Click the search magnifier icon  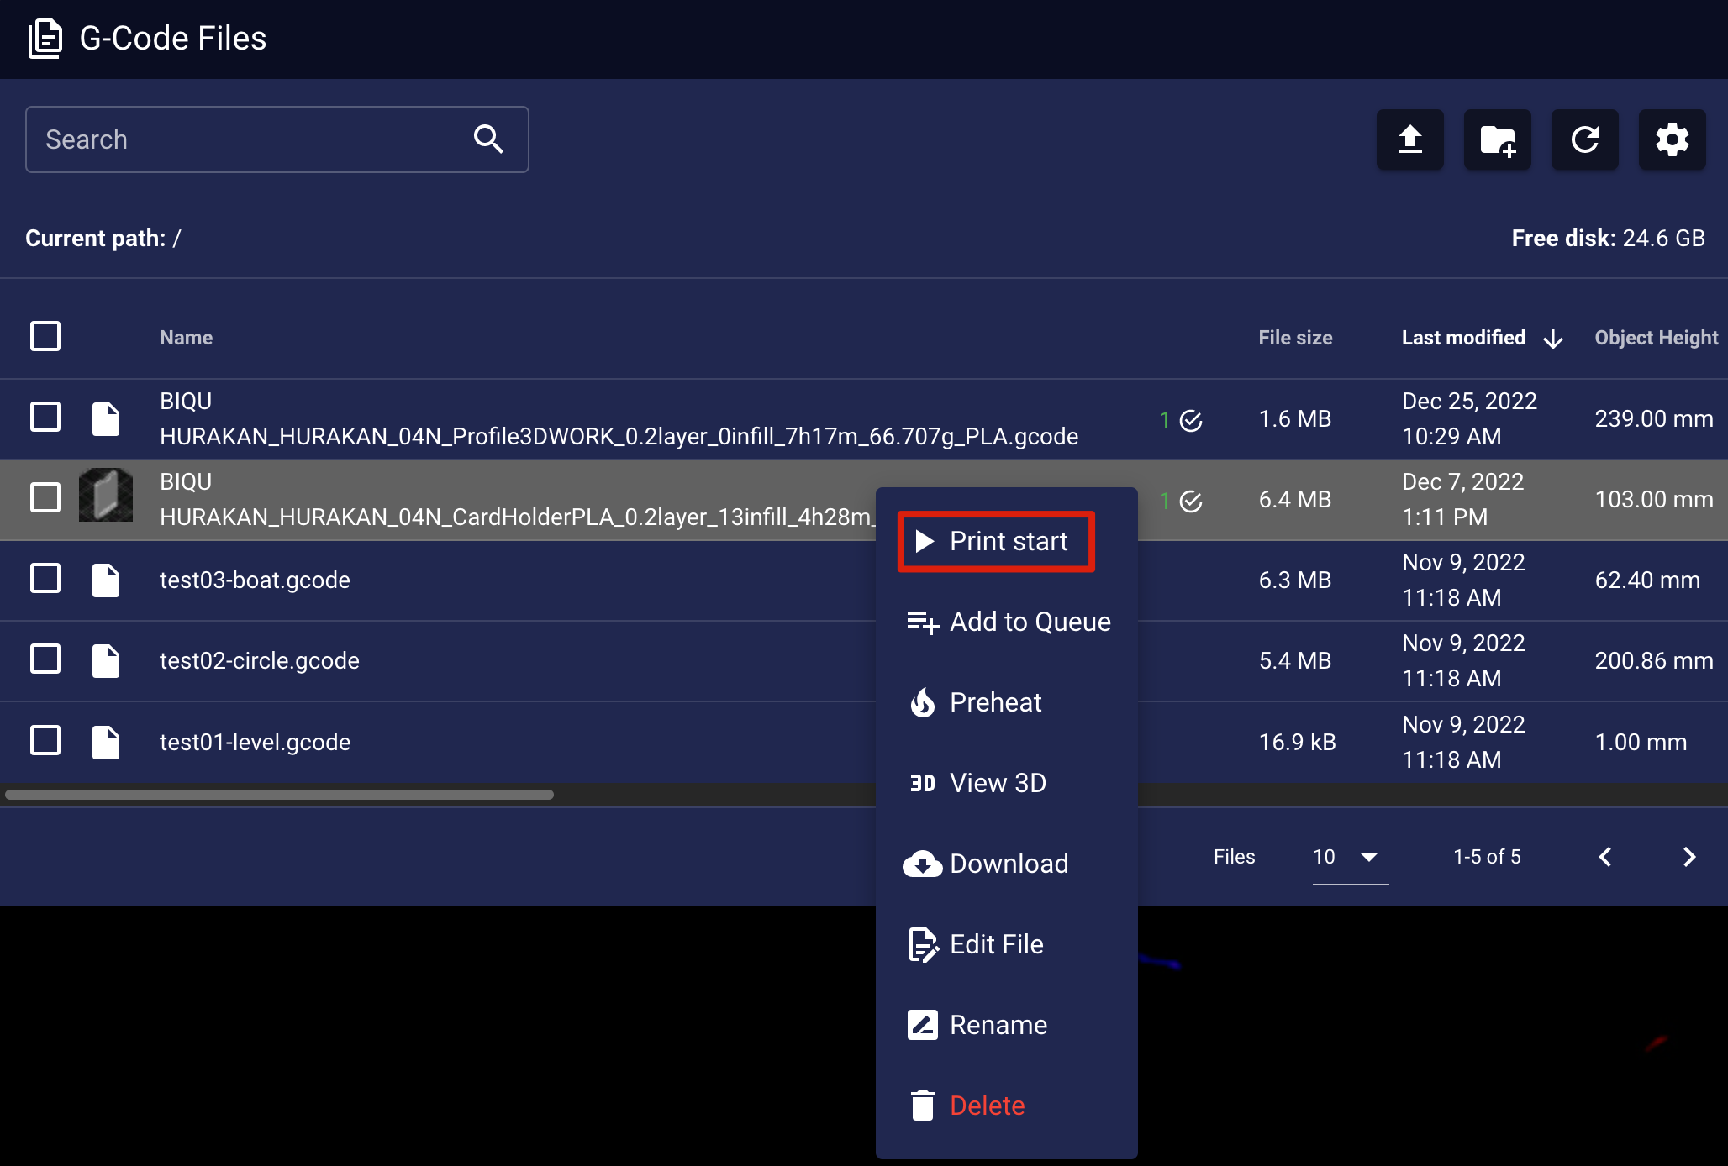488,139
